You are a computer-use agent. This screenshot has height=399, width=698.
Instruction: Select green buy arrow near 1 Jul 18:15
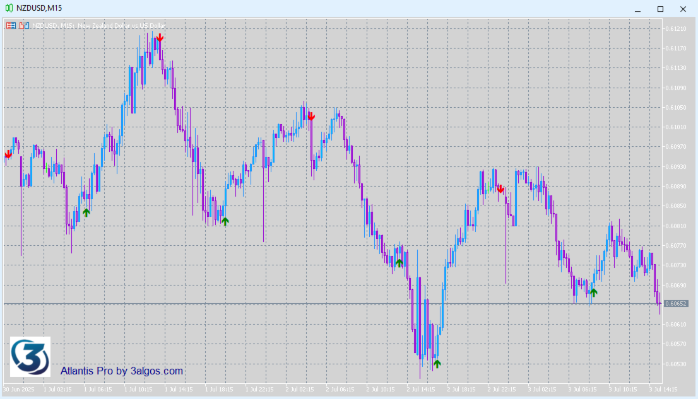pos(225,221)
